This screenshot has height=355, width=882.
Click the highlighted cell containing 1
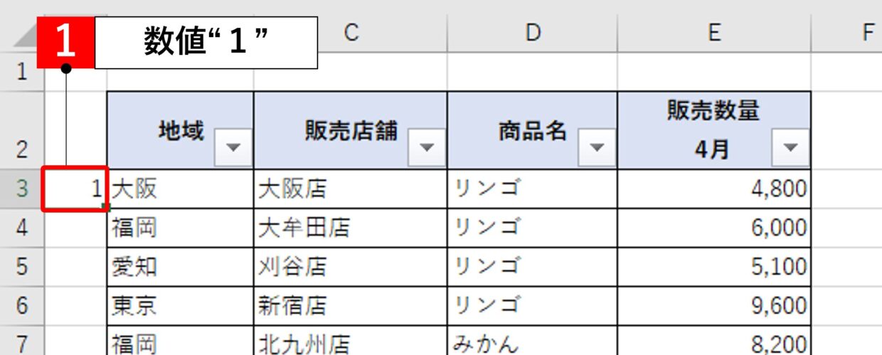75,189
